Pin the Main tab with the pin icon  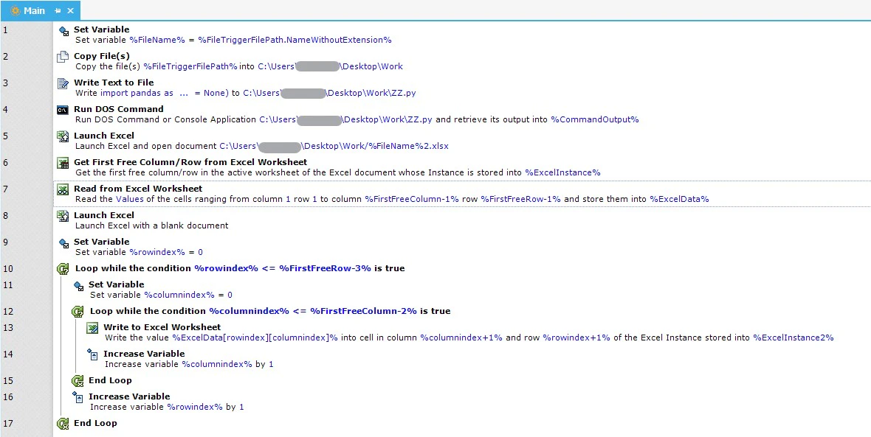point(58,10)
